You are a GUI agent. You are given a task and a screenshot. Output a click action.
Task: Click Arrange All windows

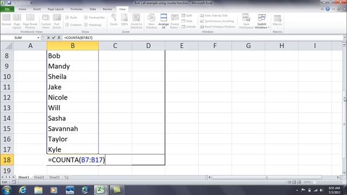(164, 21)
